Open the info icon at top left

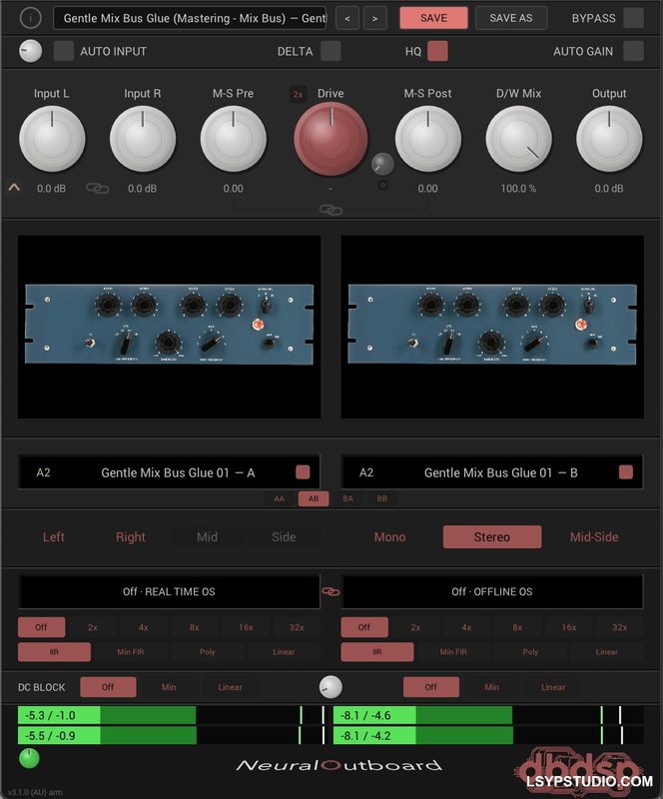pyautogui.click(x=31, y=18)
